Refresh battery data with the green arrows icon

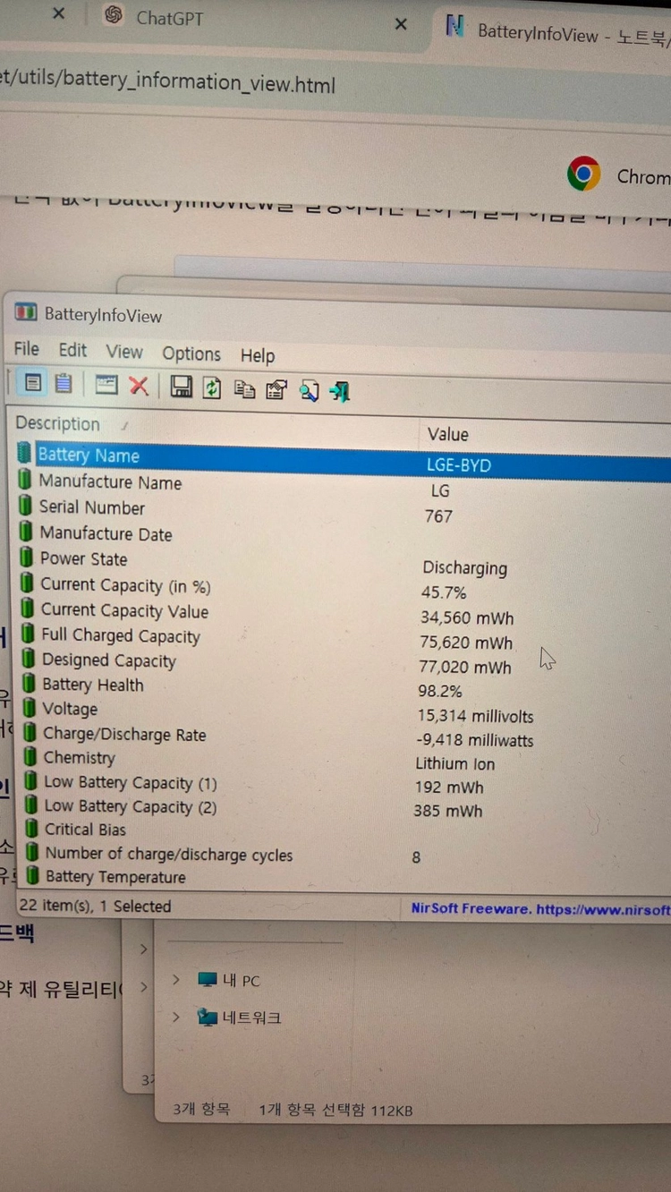pos(212,387)
